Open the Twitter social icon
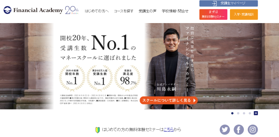 coord(225,130)
